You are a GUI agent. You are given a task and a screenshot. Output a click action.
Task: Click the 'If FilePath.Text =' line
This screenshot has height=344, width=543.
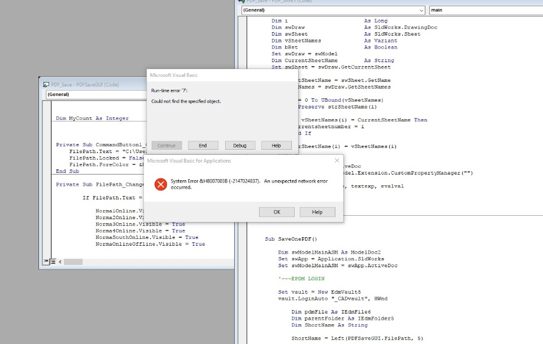pyautogui.click(x=112, y=198)
